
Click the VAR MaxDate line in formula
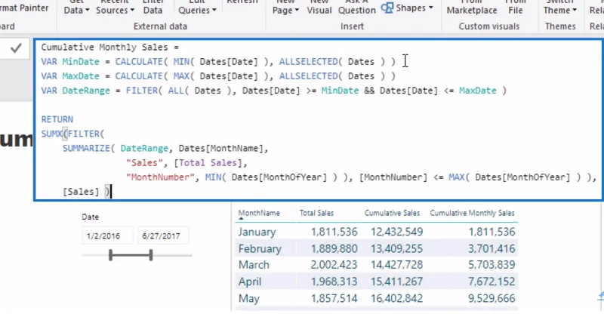218,76
